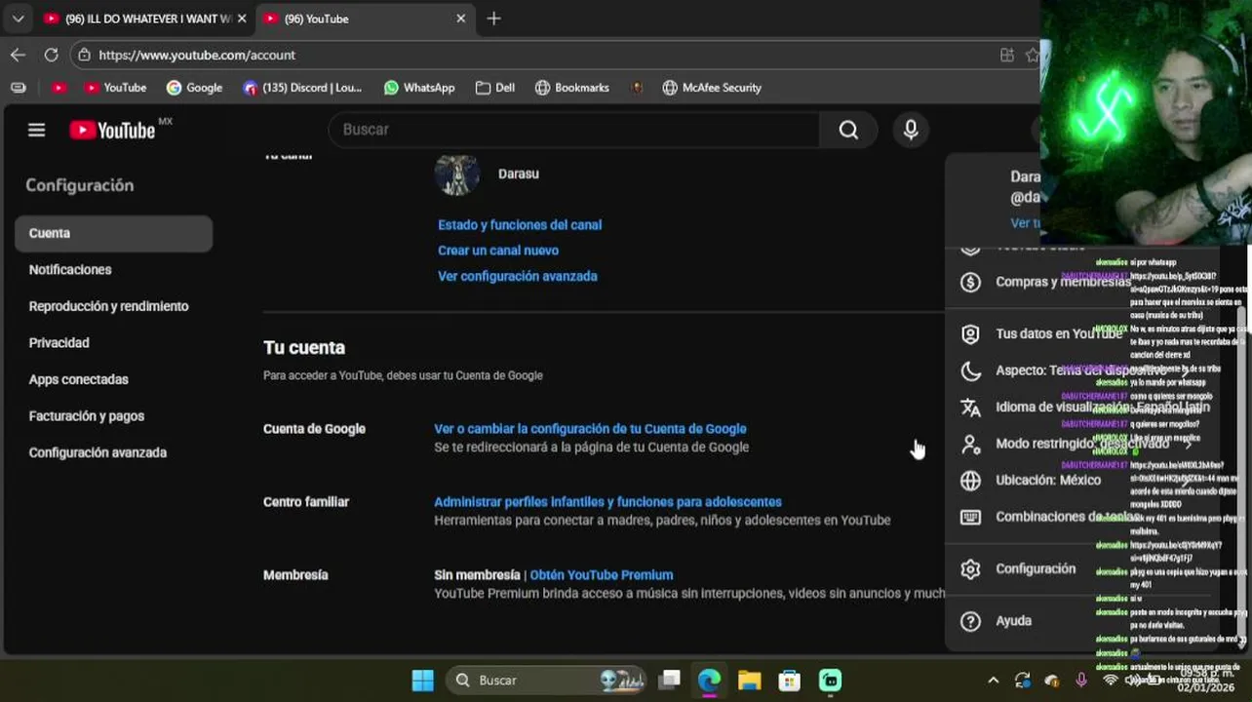Open Apps conectadas settings
Viewport: 1252px width, 702px height.
click(78, 379)
